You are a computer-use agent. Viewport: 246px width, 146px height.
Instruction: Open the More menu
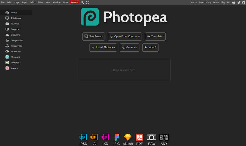(66, 2)
